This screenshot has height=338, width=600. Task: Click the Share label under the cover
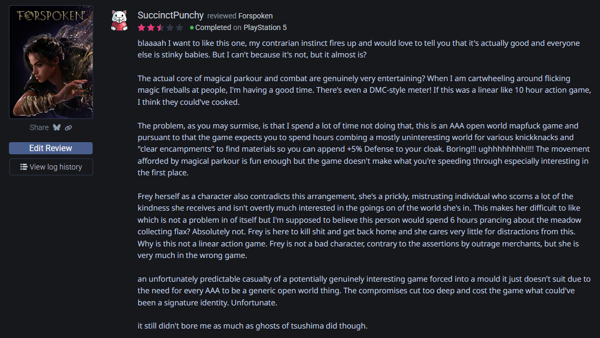(39, 127)
